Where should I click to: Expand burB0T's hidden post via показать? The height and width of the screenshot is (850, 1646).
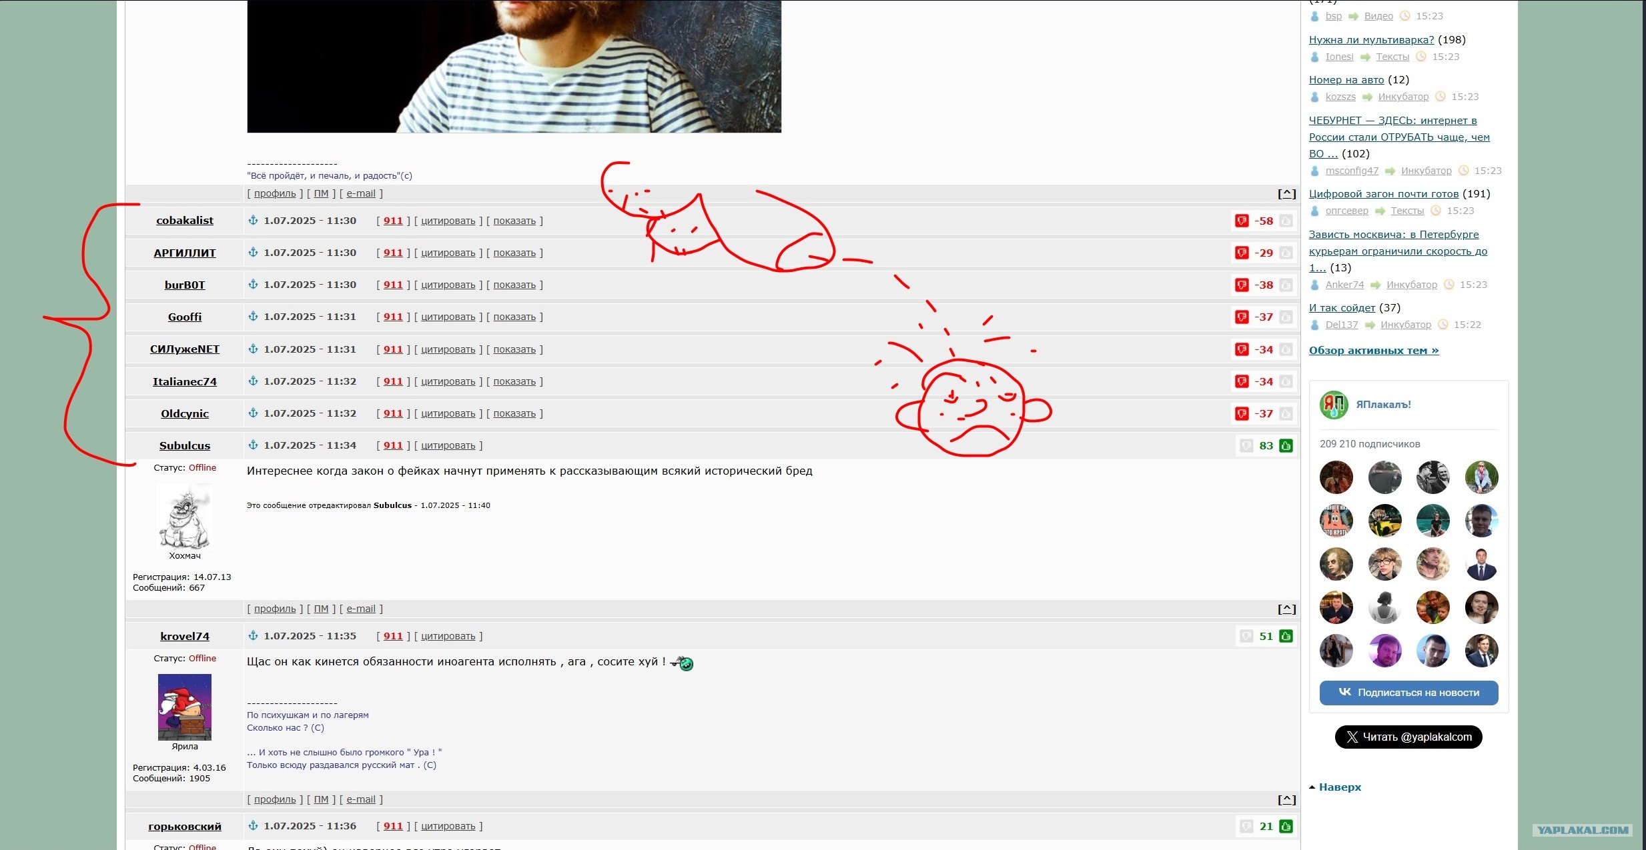point(514,285)
